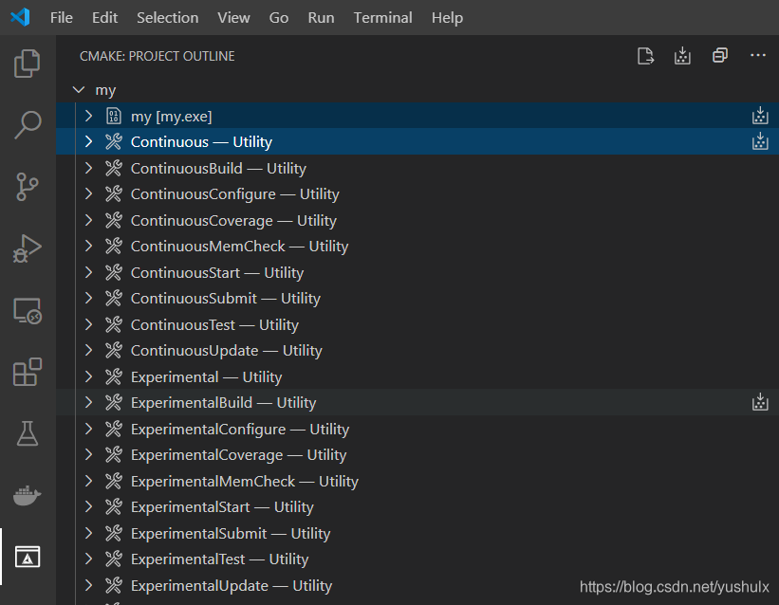Open the File menu
This screenshot has height=605, width=779.
[62, 18]
